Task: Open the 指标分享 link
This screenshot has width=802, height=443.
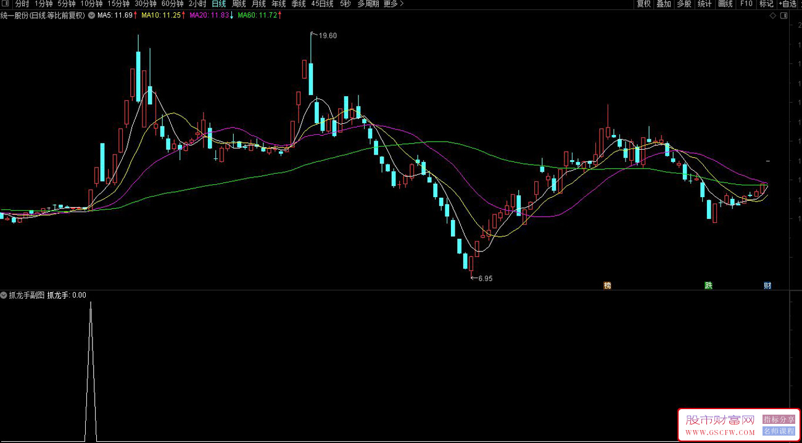Action: (x=779, y=420)
